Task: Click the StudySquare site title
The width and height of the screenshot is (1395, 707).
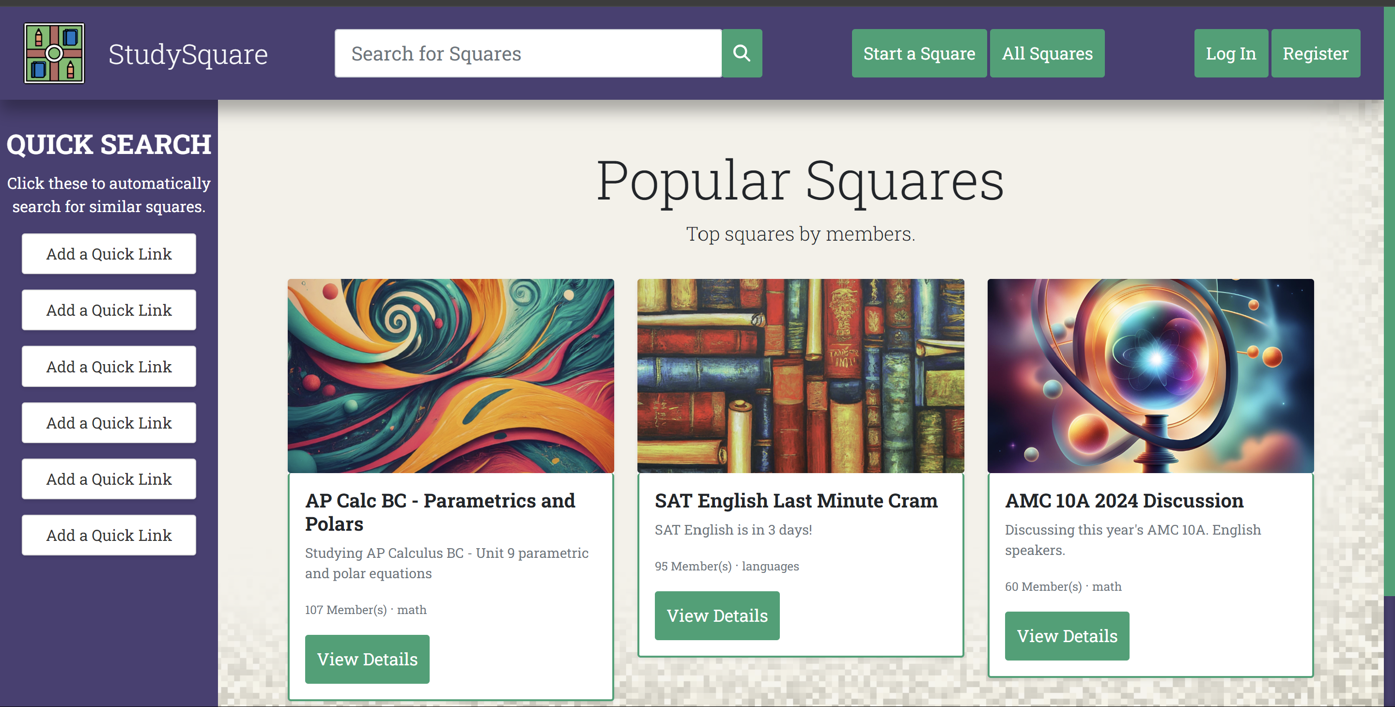Action: click(188, 54)
